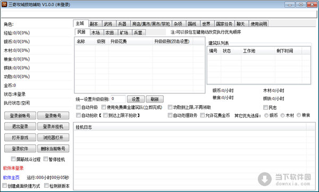Image resolution: width=319 pixels, height=192 pixels.
Task: Select the 木场 sub-tab
Action: point(96,32)
